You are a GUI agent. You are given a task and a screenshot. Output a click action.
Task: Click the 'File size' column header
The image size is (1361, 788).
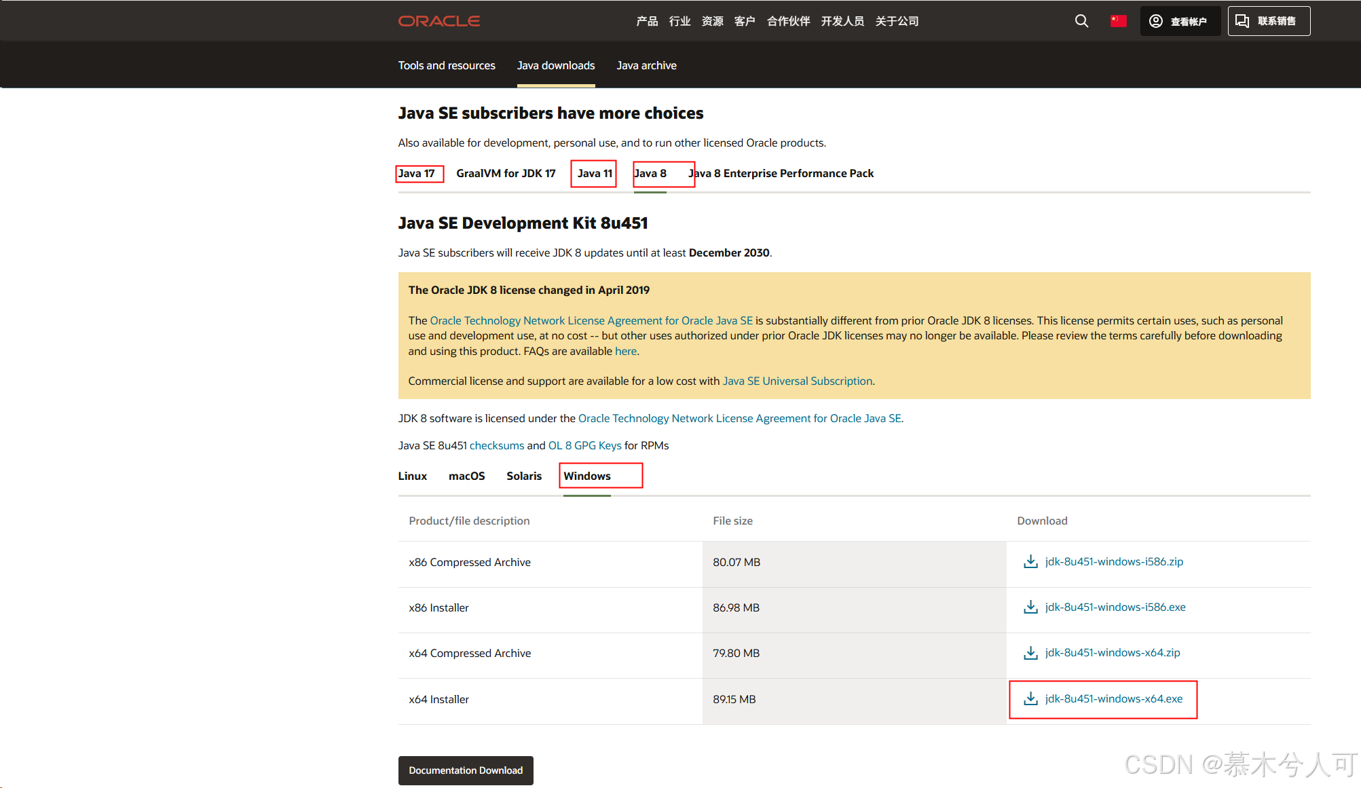(732, 521)
